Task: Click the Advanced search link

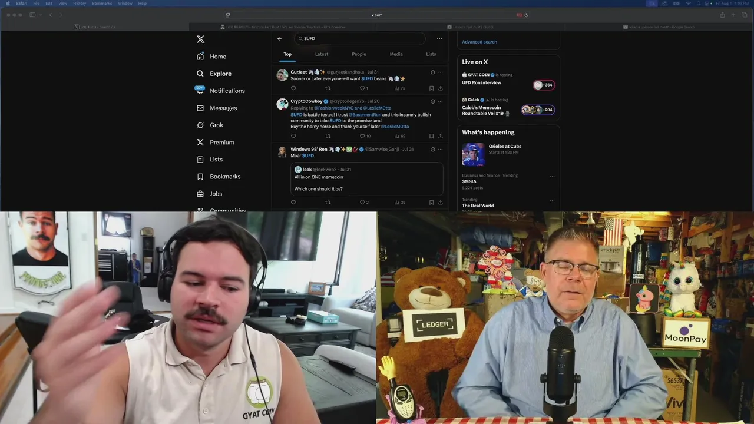Action: [x=479, y=42]
